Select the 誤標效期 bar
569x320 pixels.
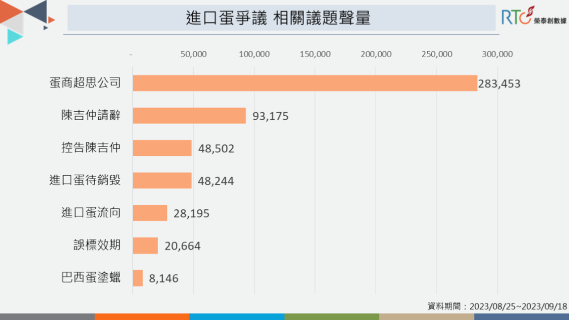[x=145, y=246]
